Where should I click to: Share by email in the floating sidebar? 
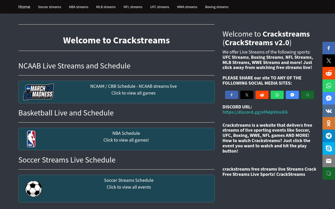329,161
